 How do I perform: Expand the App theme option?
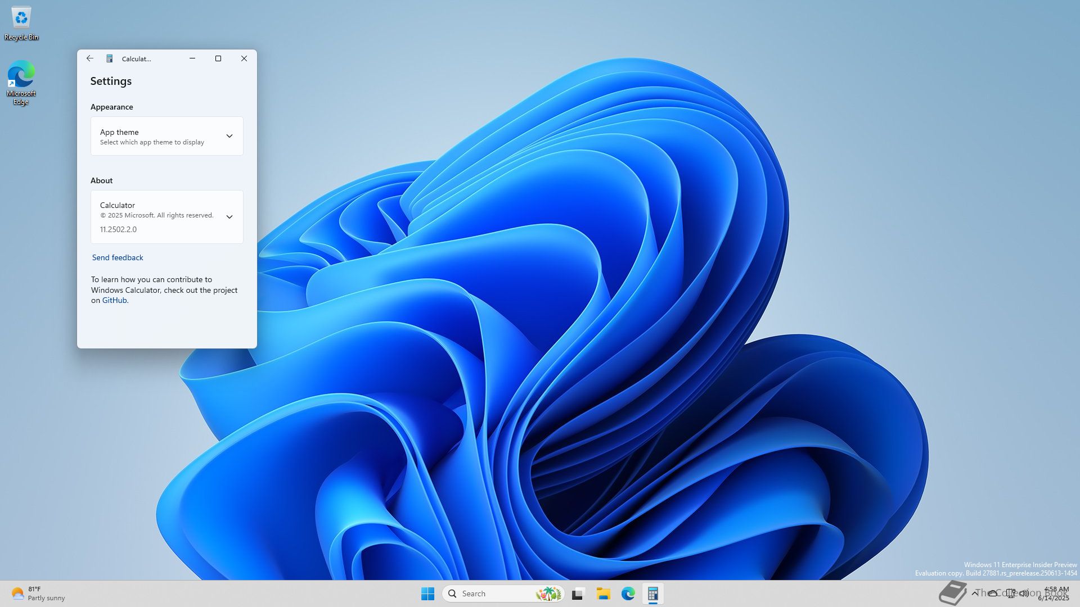(229, 136)
